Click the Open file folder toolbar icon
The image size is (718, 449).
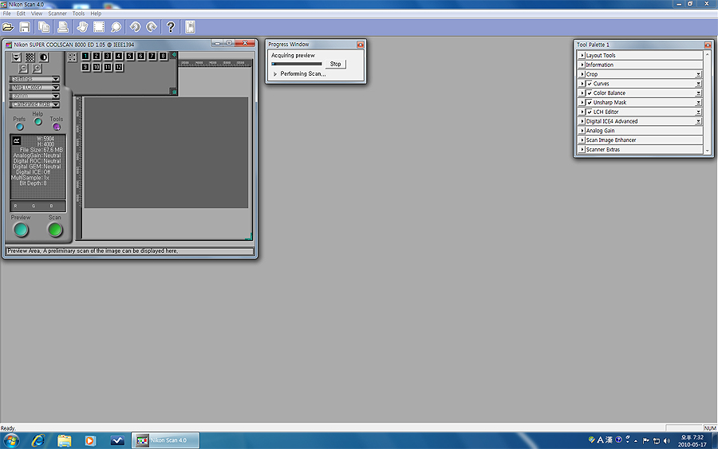click(x=8, y=27)
